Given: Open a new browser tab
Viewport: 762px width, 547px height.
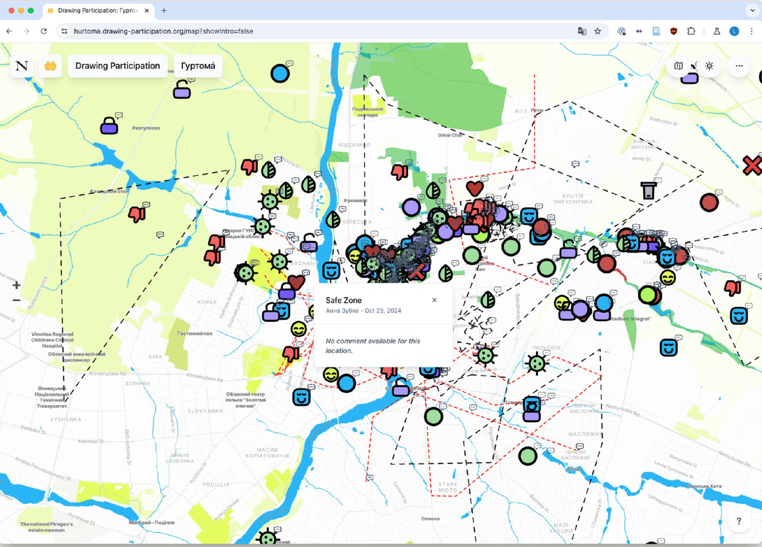Looking at the screenshot, I should (164, 10).
